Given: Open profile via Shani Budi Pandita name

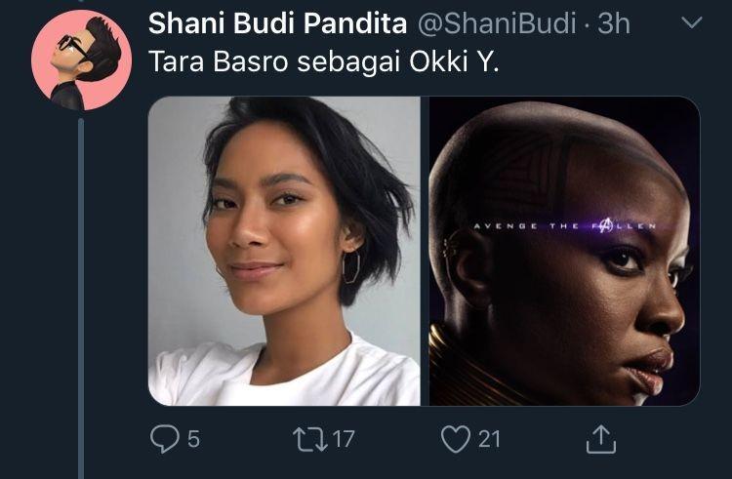Looking at the screenshot, I should [x=277, y=23].
